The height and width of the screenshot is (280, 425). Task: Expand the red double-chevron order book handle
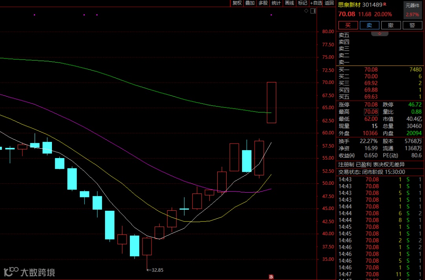click(x=379, y=33)
